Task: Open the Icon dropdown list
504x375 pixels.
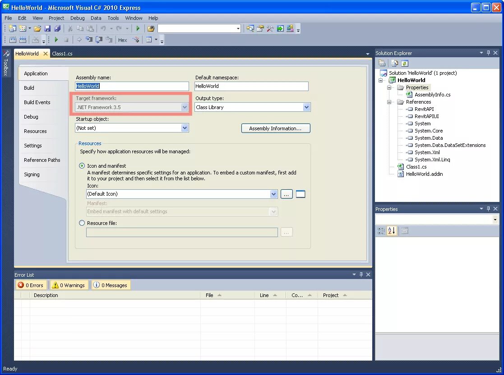Action: click(273, 194)
